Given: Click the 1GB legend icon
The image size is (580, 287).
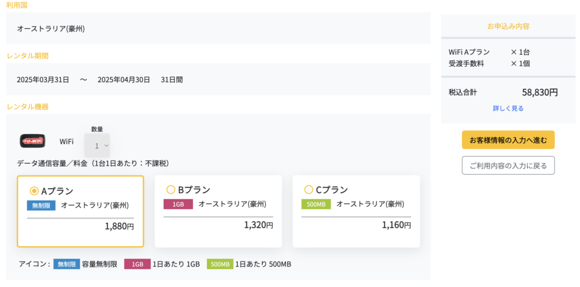Looking at the screenshot, I should tap(137, 264).
